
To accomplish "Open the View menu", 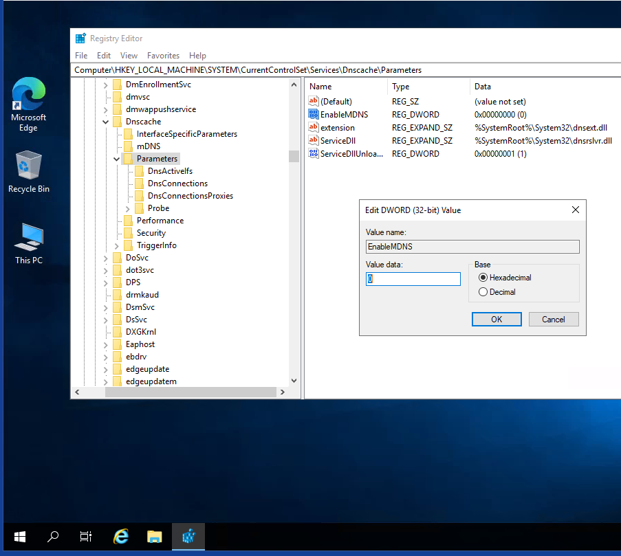I will coord(129,56).
